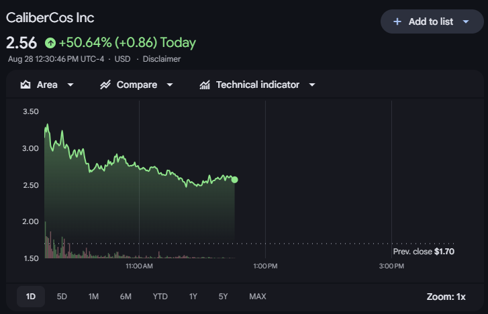Switch to the 6M time range
The image size is (488, 314).
(126, 297)
